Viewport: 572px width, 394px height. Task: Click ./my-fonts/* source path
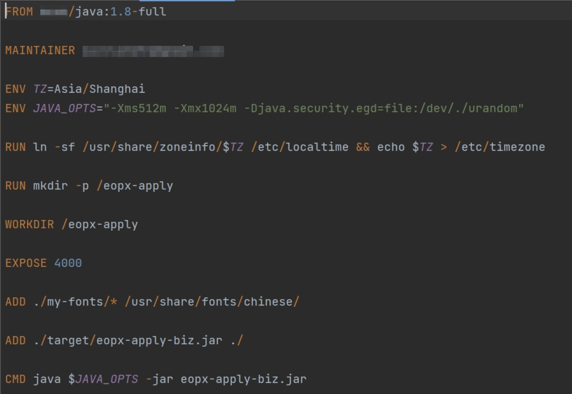pyautogui.click(x=76, y=302)
